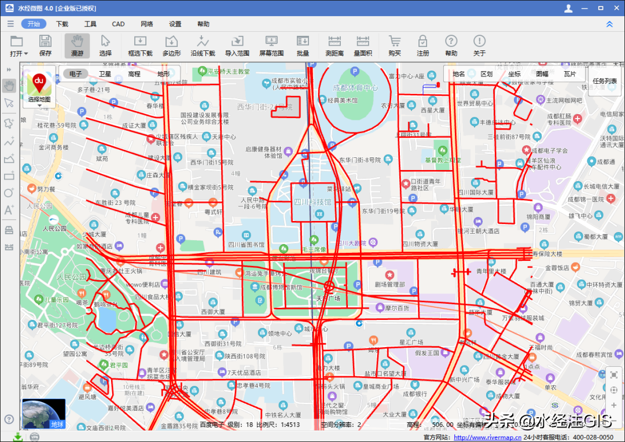Viewport: 625px width, 442px height.
Task: Open the 坐标 coordinate option
Action: coord(514,74)
